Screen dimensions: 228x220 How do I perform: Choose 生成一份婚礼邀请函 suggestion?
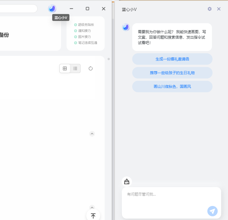(x=172, y=59)
